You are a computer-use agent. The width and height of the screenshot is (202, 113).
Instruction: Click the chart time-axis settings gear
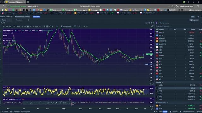click(x=152, y=109)
